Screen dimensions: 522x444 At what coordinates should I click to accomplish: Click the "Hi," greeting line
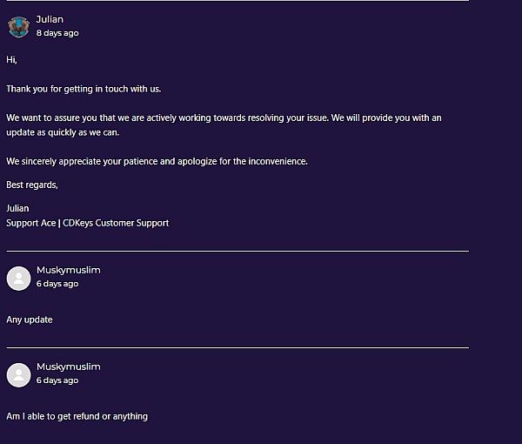12,60
